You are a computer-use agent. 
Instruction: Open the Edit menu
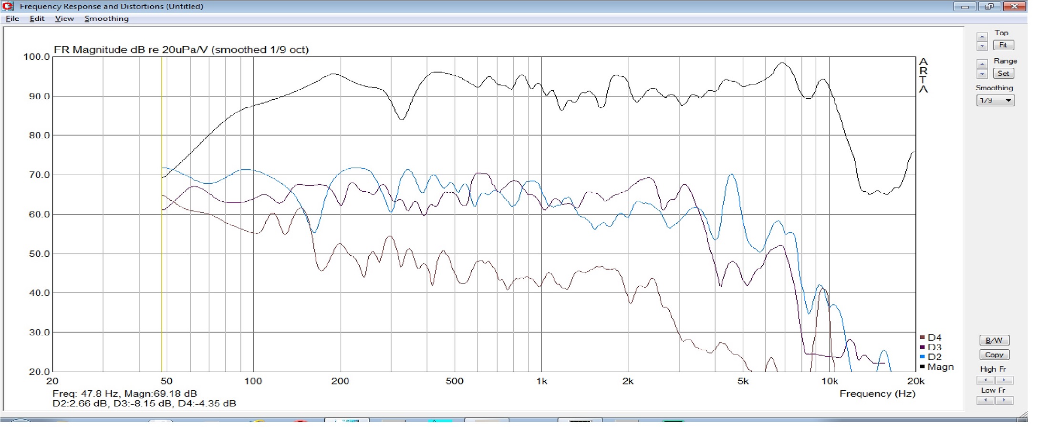[x=37, y=19]
